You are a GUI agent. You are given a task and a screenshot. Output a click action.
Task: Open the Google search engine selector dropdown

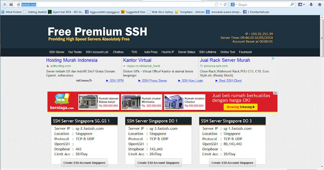tap(234, 5)
